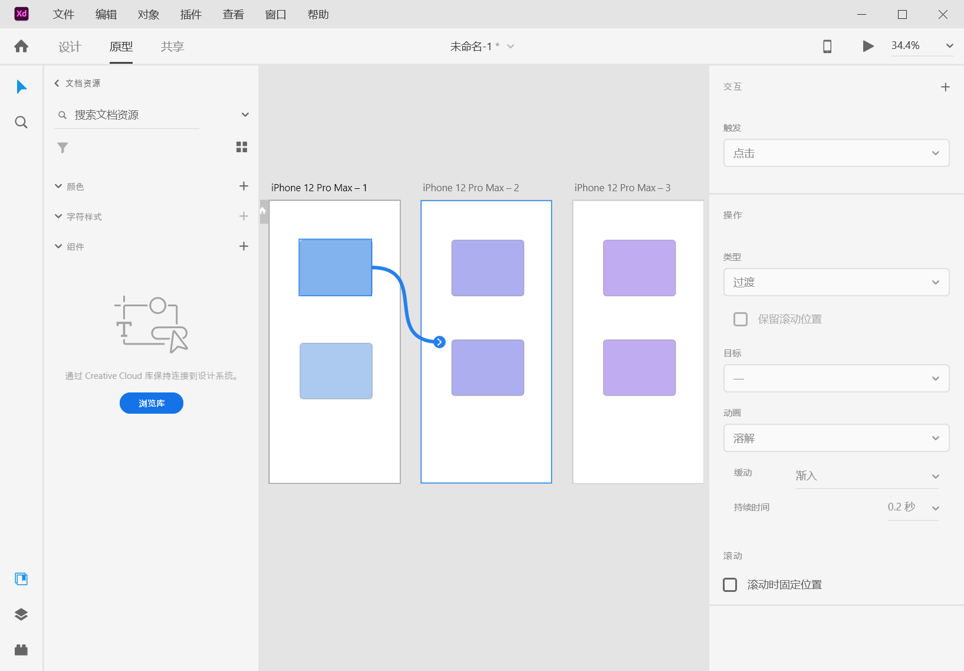The image size is (964, 671).
Task: Click the Adobe XD logo icon
Action: pos(21,14)
